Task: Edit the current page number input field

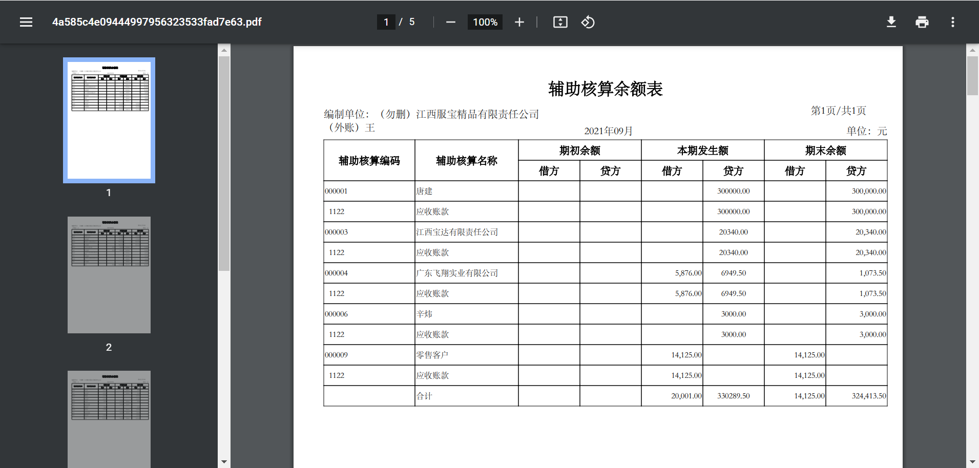Action: (386, 22)
